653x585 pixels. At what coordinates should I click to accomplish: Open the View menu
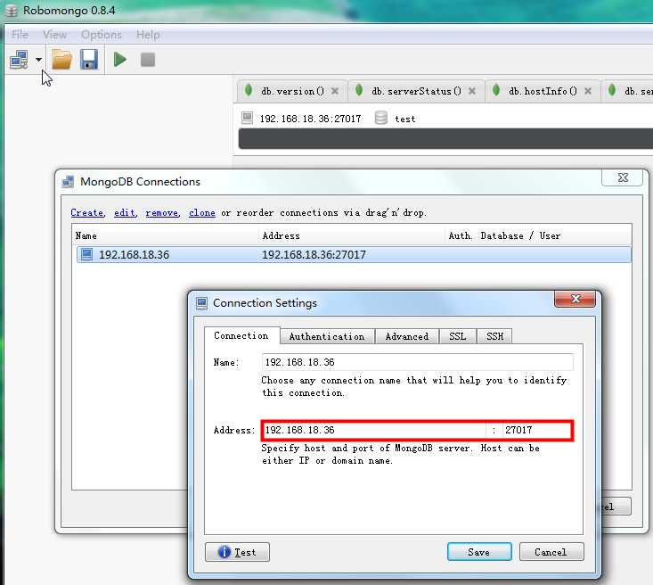pos(54,34)
